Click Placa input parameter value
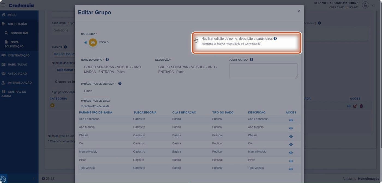382x183 pixels. coord(88,91)
